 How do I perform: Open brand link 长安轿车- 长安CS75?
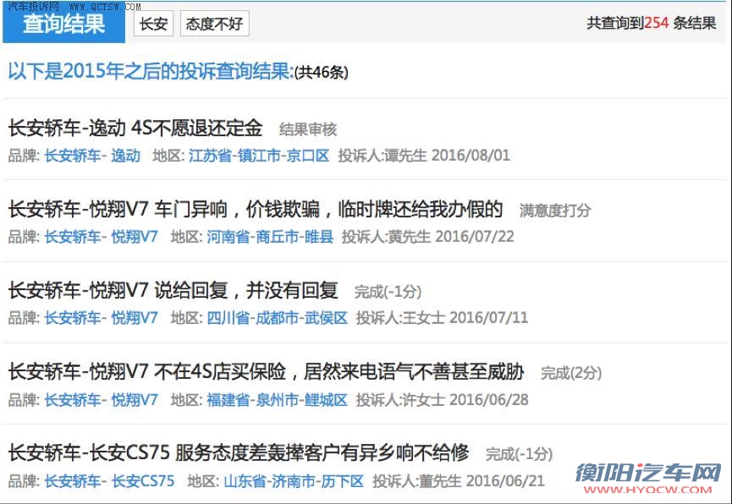110,481
